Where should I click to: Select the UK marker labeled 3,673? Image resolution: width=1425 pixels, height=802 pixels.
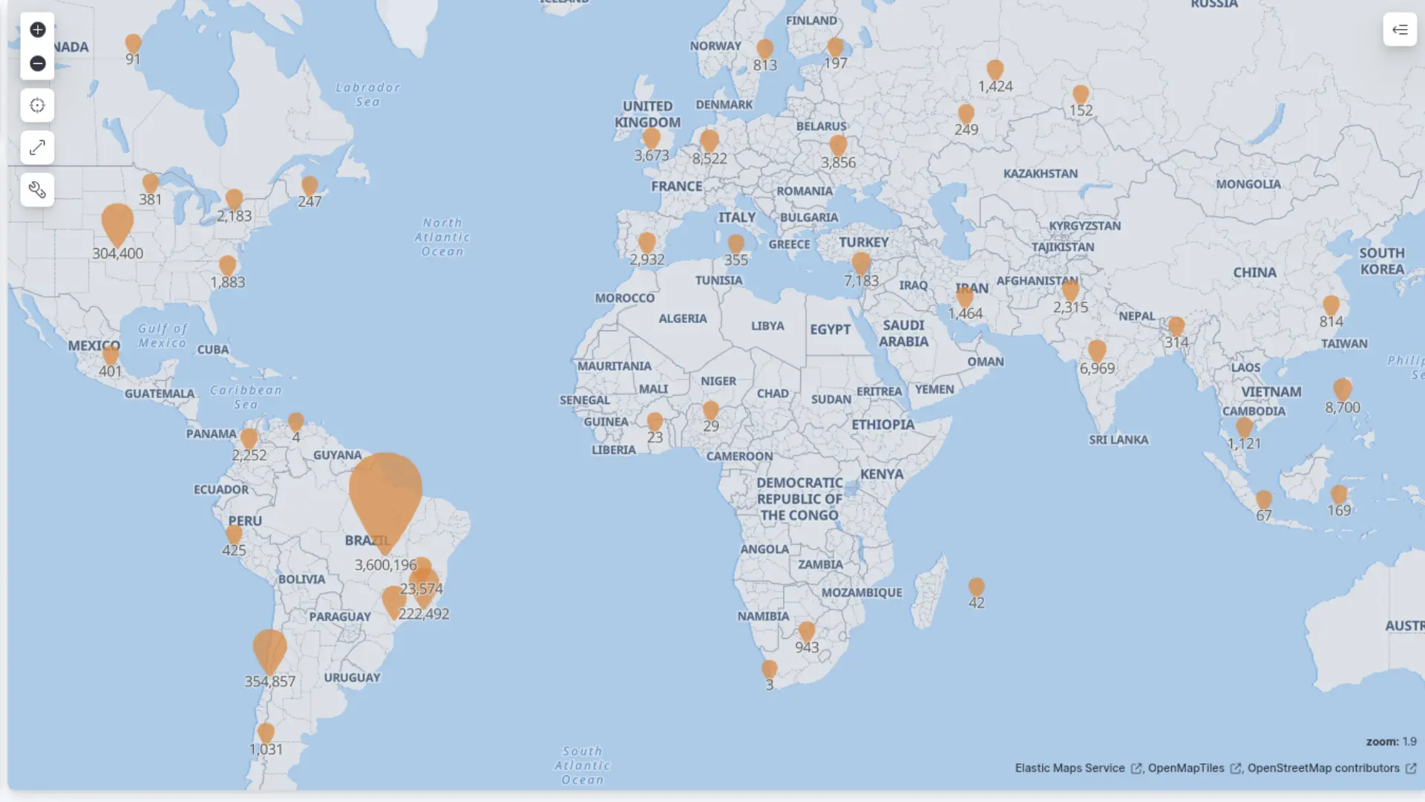point(652,139)
